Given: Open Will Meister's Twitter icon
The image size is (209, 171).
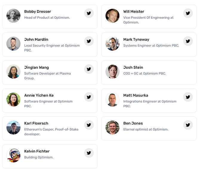Looking at the screenshot, I should click(x=188, y=13).
